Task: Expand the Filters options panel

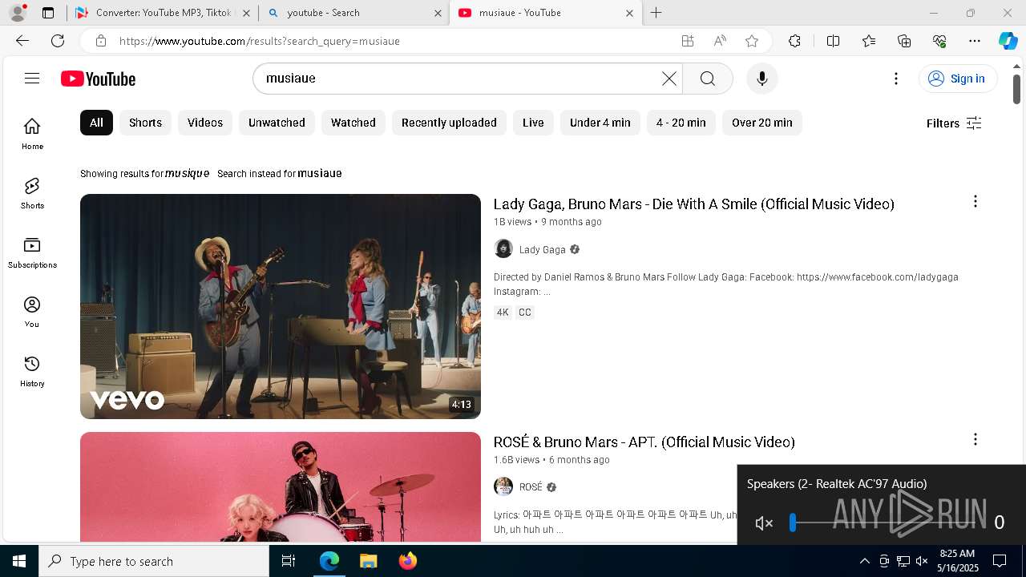Action: click(954, 123)
